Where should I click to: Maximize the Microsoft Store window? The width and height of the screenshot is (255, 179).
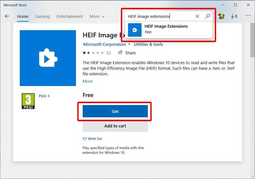pos(235,5)
